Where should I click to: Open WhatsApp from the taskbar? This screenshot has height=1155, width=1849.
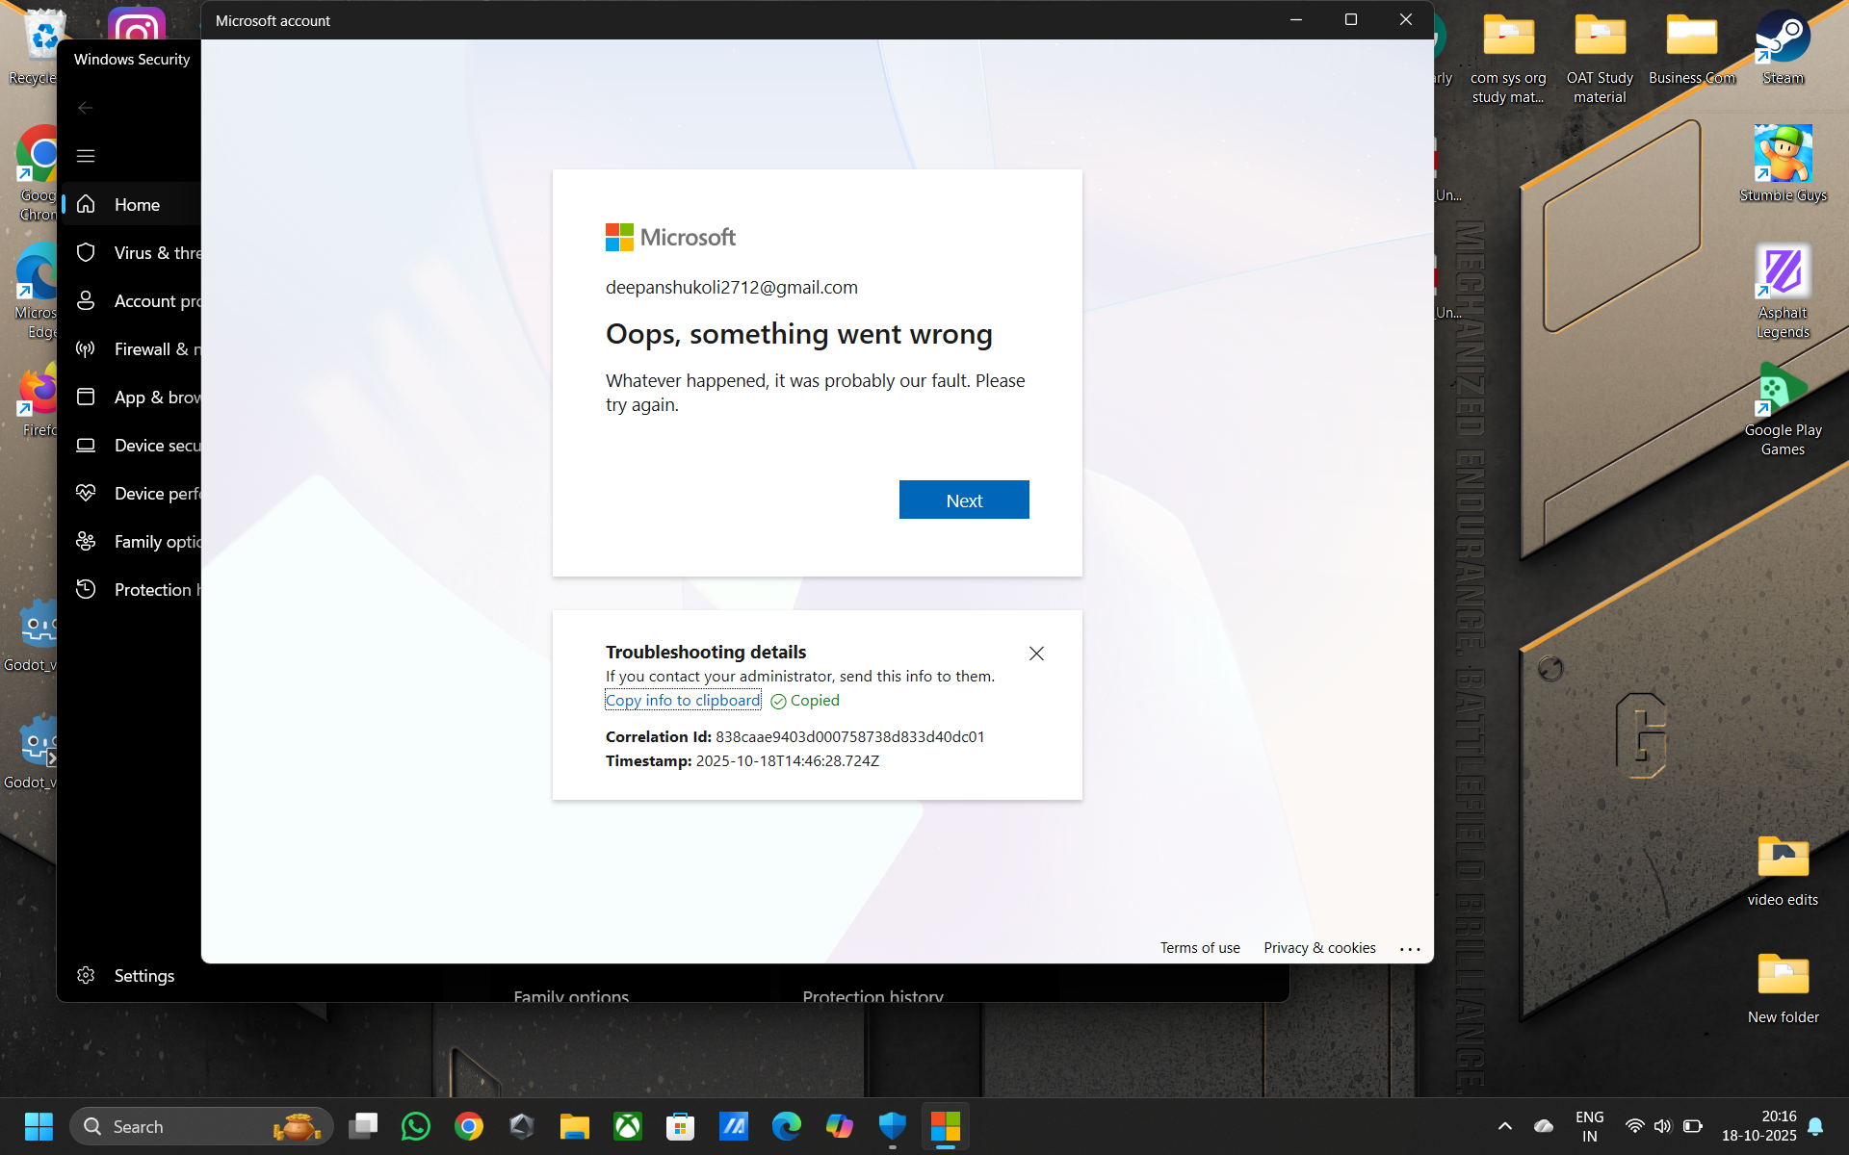pos(416,1126)
